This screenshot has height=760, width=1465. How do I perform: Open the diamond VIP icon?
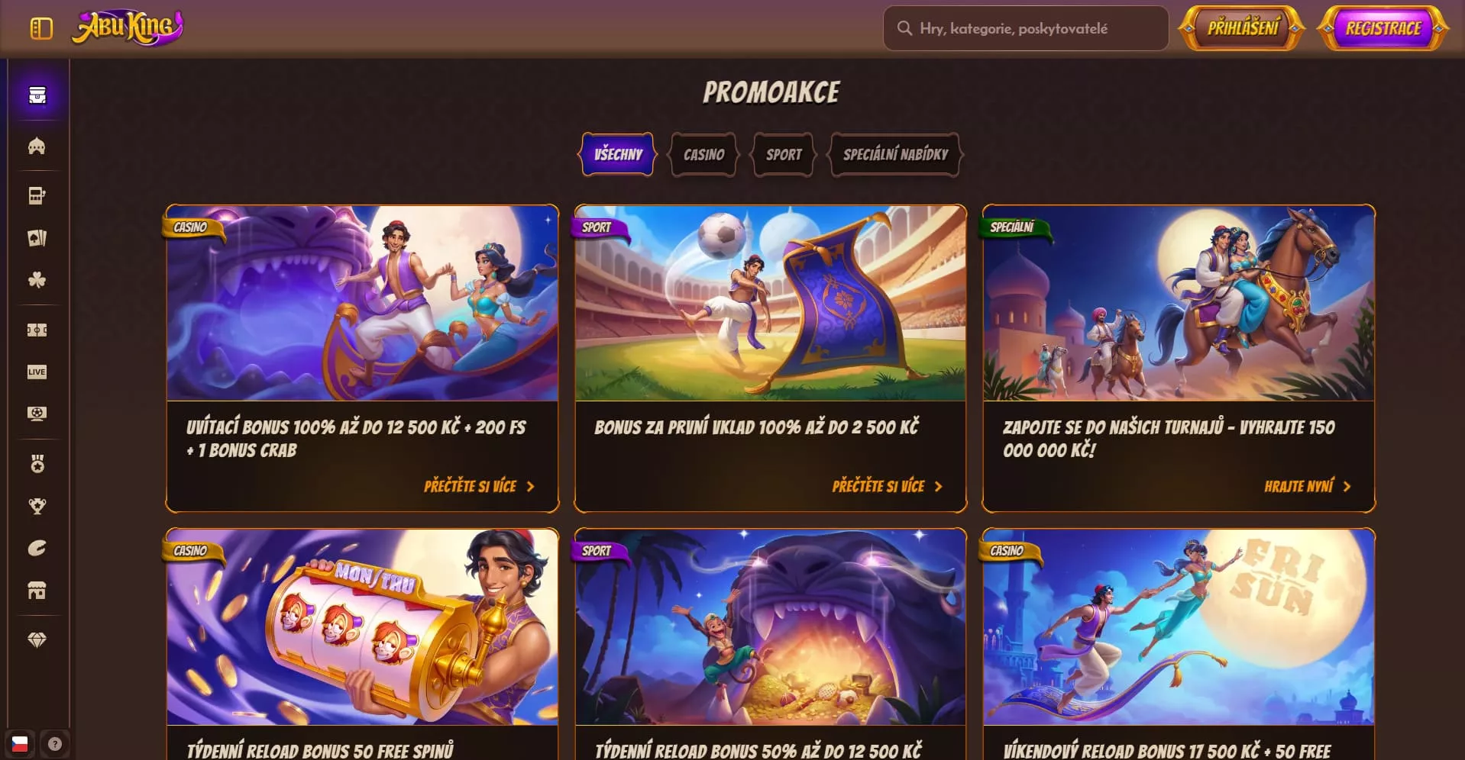[x=37, y=640]
